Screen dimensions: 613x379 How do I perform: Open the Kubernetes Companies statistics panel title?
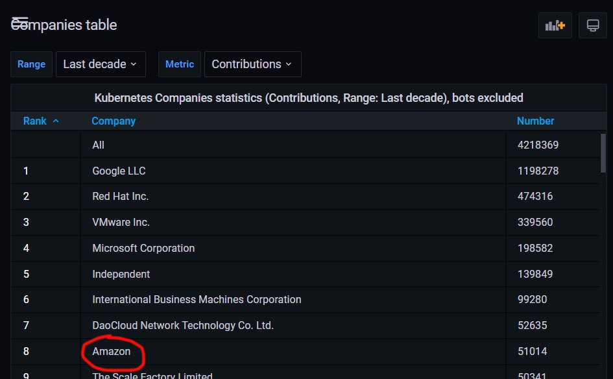pyautogui.click(x=309, y=98)
